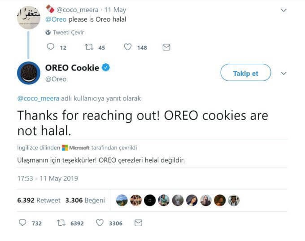Send OREO tweet via direct message icon
This screenshot has width=305, height=241.
(x=139, y=223)
